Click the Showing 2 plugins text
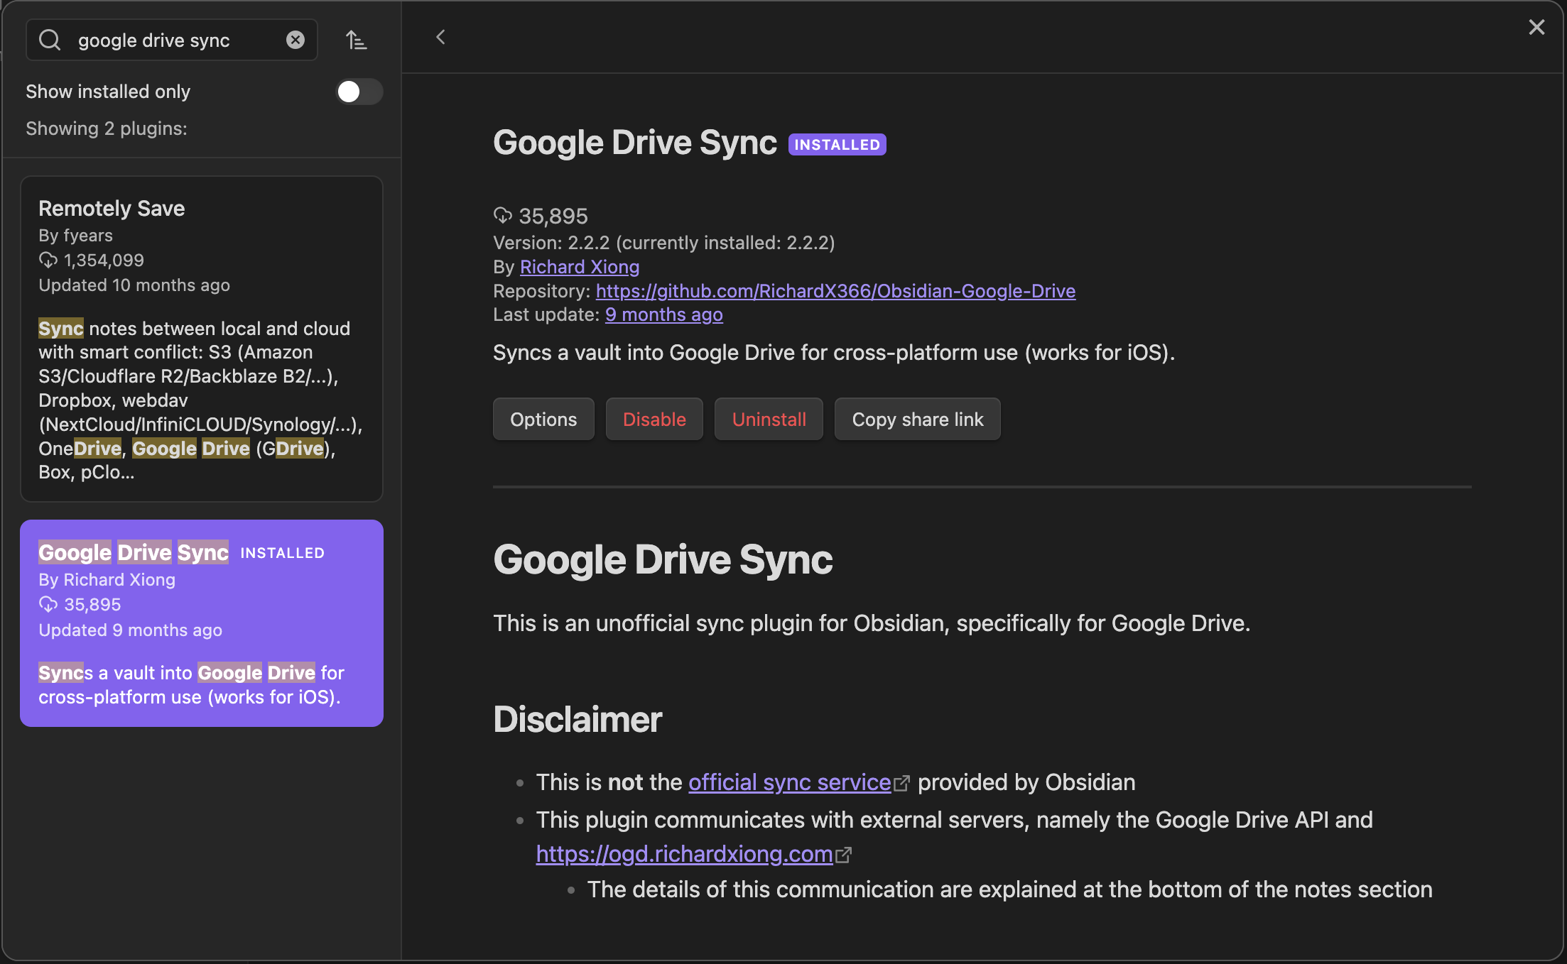 click(x=107, y=128)
